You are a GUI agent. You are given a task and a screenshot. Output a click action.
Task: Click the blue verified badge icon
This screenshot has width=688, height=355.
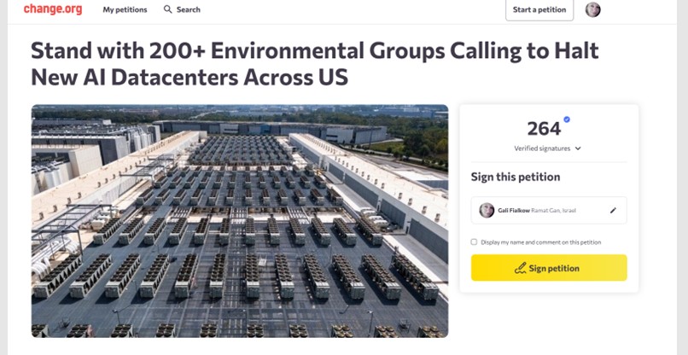point(567,120)
